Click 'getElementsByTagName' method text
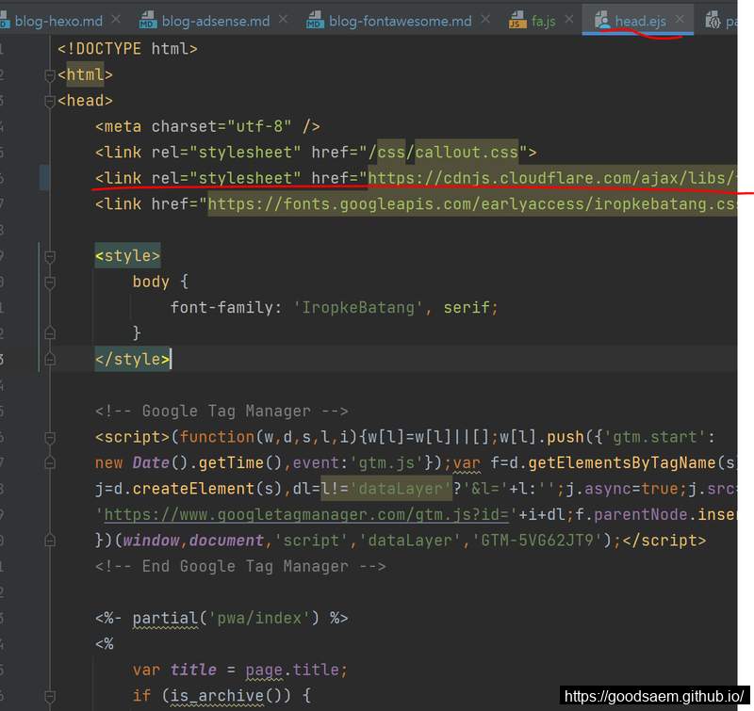This screenshot has height=711, width=754. coord(622,463)
